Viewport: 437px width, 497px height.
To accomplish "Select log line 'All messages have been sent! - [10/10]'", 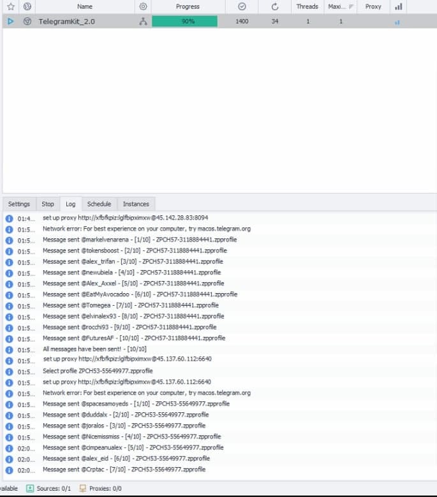I will 94,349.
